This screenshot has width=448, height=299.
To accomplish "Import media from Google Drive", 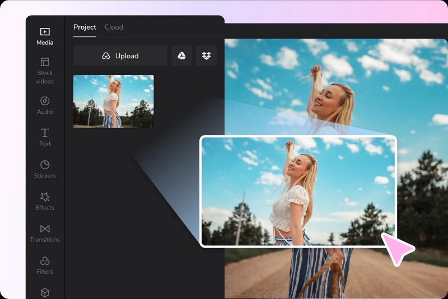I will pyautogui.click(x=181, y=55).
